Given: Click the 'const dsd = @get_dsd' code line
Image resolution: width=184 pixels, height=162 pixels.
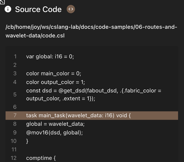Looking at the screenshot, I should [x=94, y=91].
